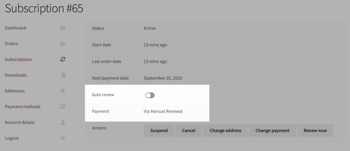Click the Account details link
This screenshot has height=151, width=350.
pyautogui.click(x=20, y=122)
